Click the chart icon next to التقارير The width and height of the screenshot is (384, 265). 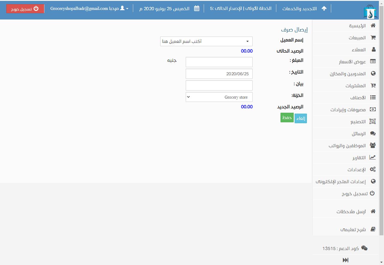coord(373,157)
